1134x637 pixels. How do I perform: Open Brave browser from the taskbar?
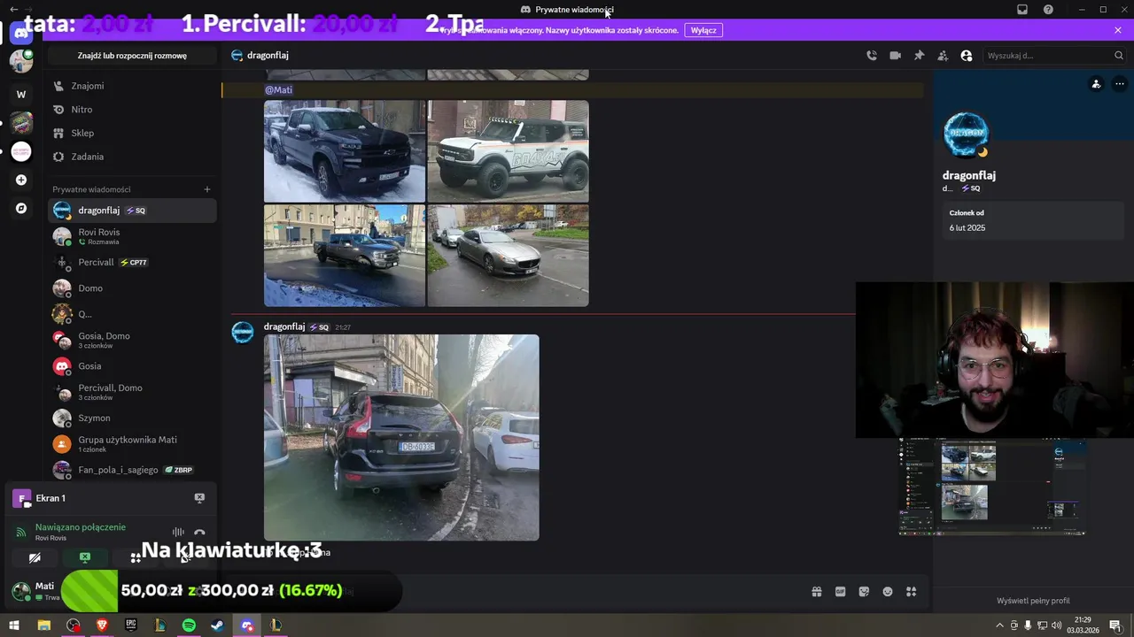tap(102, 625)
